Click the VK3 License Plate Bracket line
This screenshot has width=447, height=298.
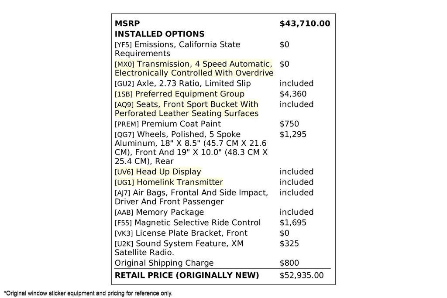(181, 233)
